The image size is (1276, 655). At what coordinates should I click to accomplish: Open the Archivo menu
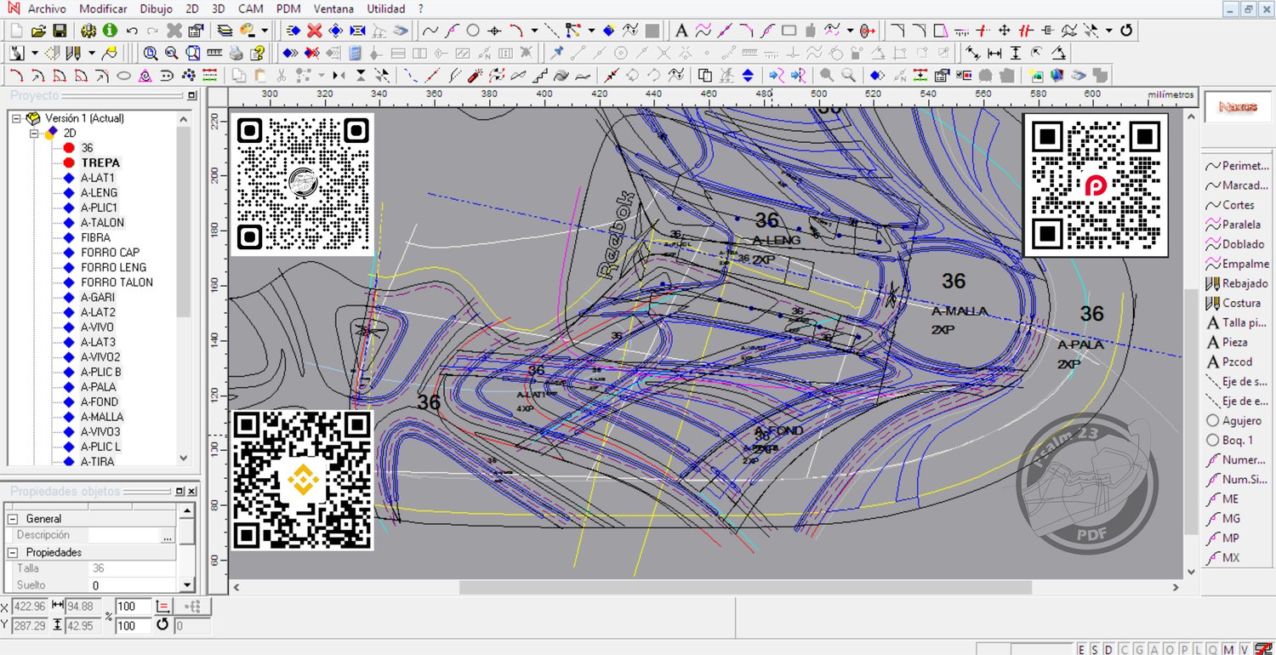pyautogui.click(x=47, y=9)
